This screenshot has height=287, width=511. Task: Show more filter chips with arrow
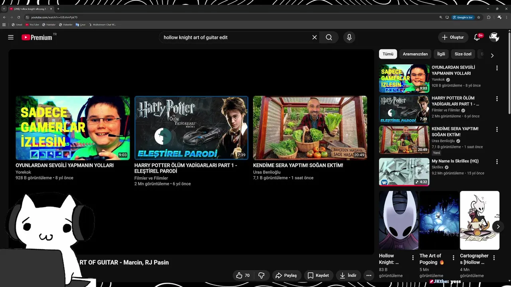click(x=492, y=55)
